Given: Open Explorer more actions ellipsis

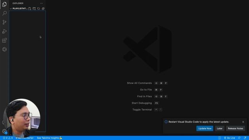Looking at the screenshot, I should (x=42, y=3).
